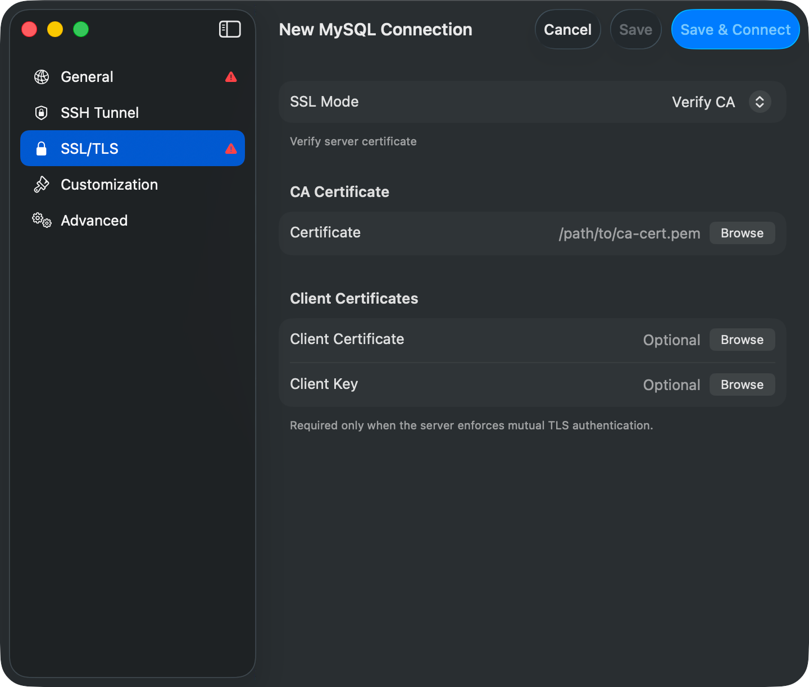809x687 pixels.
Task: Open the SSL Mode stepper arrows
Action: point(760,102)
